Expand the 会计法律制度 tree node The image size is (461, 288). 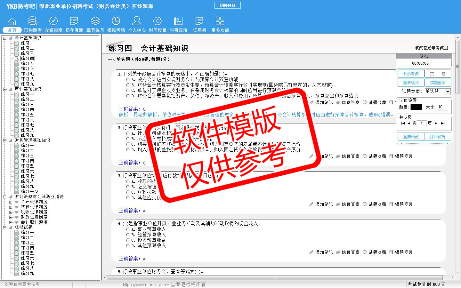(x=11, y=202)
